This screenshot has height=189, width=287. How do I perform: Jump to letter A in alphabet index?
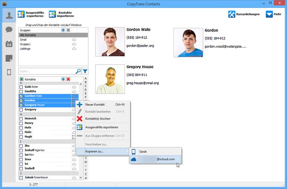click(x=86, y=78)
